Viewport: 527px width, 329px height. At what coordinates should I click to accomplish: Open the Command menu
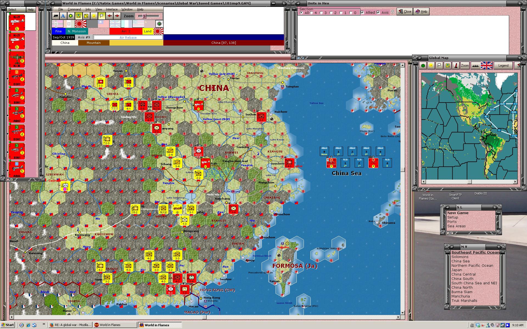tap(74, 9)
